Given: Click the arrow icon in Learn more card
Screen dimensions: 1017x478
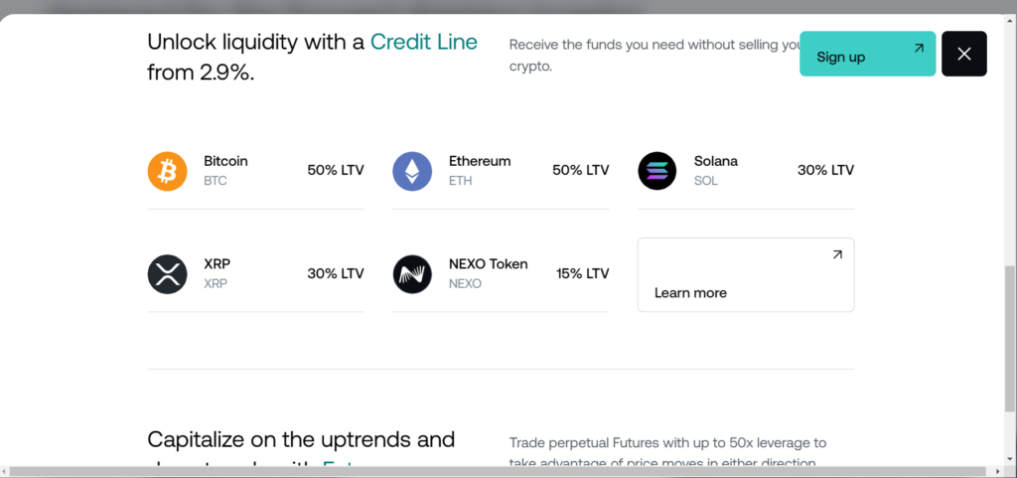Looking at the screenshot, I should click(837, 254).
